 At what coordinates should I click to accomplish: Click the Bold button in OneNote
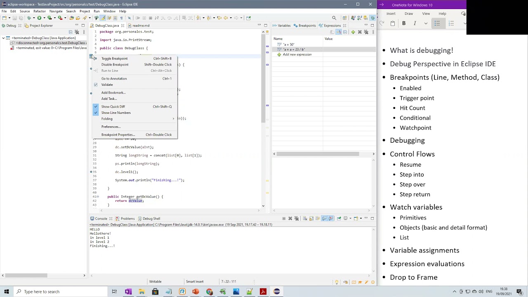404,24
